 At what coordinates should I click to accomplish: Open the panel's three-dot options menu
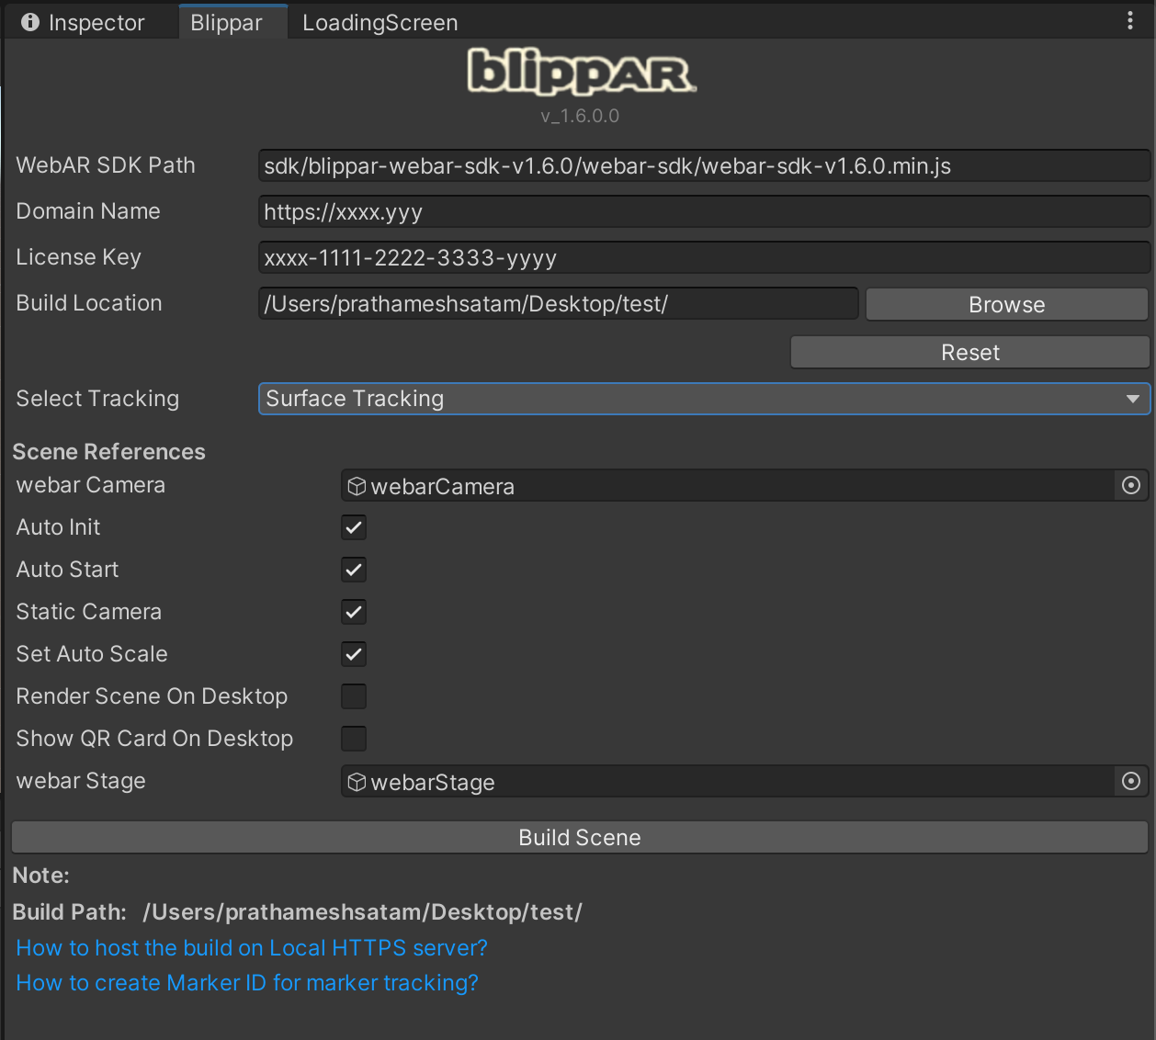pyautogui.click(x=1130, y=21)
